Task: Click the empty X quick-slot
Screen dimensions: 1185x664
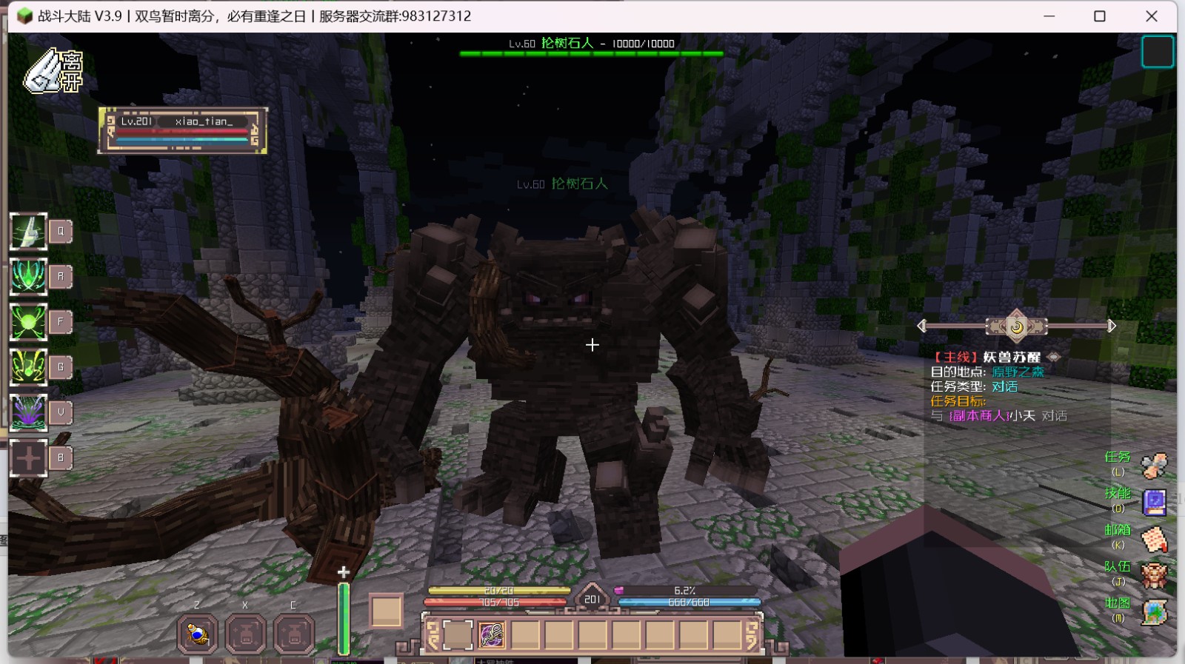Action: coord(246,634)
